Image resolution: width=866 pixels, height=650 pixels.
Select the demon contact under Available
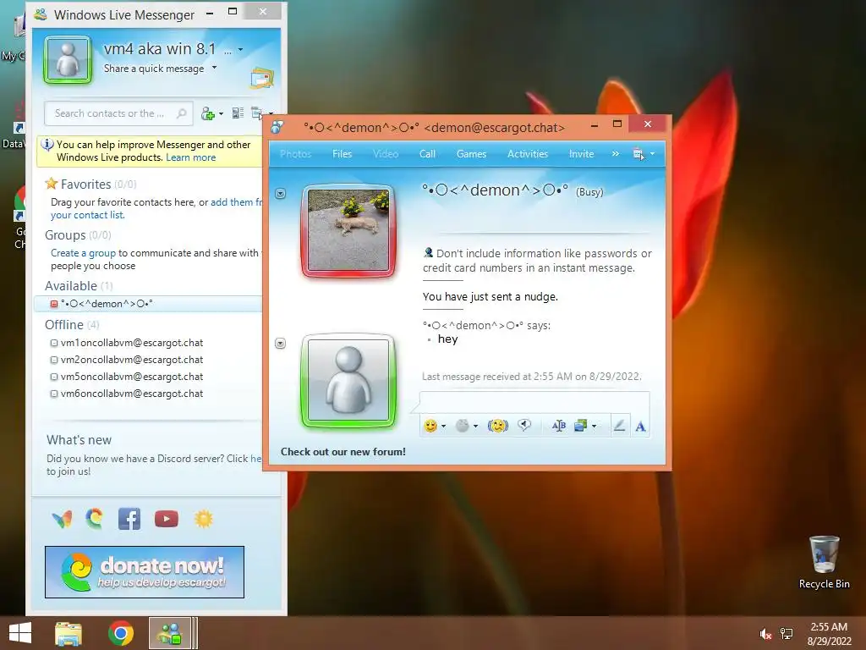point(147,304)
